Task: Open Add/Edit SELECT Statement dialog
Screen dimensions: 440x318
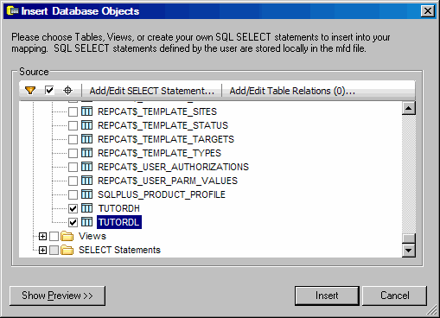Action: (x=152, y=91)
